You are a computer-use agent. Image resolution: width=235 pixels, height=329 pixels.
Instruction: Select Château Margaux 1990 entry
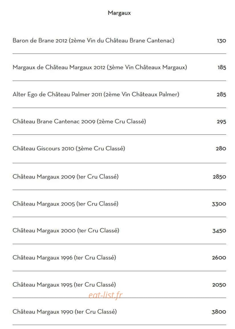[64, 312]
